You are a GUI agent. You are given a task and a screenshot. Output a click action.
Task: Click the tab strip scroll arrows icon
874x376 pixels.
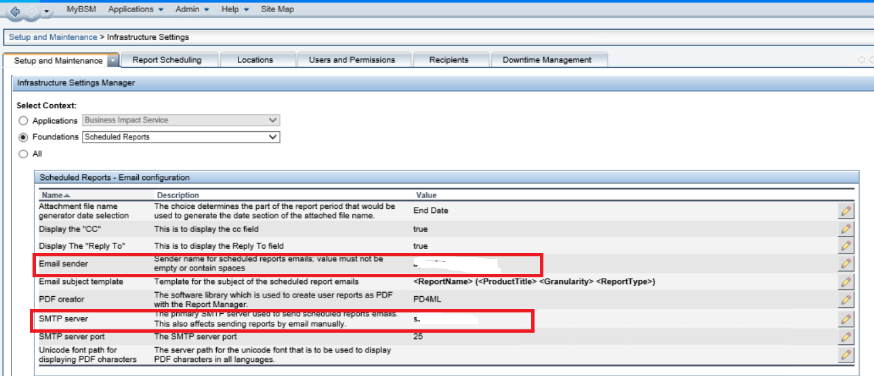(x=865, y=60)
